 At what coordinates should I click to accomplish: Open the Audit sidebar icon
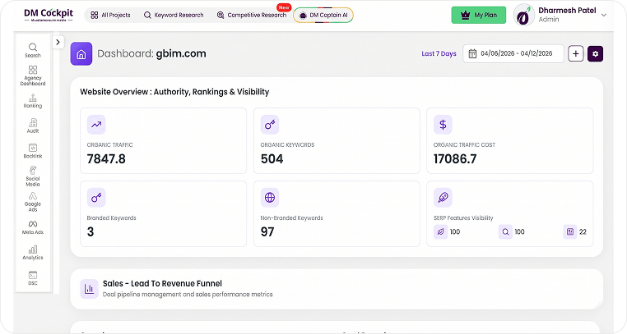tap(33, 126)
